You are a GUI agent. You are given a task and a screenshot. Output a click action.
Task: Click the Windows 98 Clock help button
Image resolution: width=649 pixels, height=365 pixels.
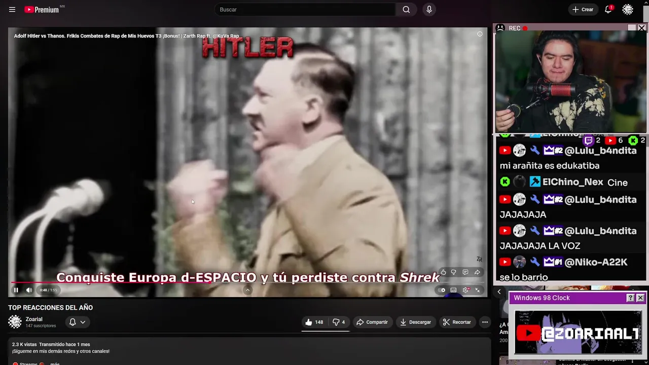[630, 298]
